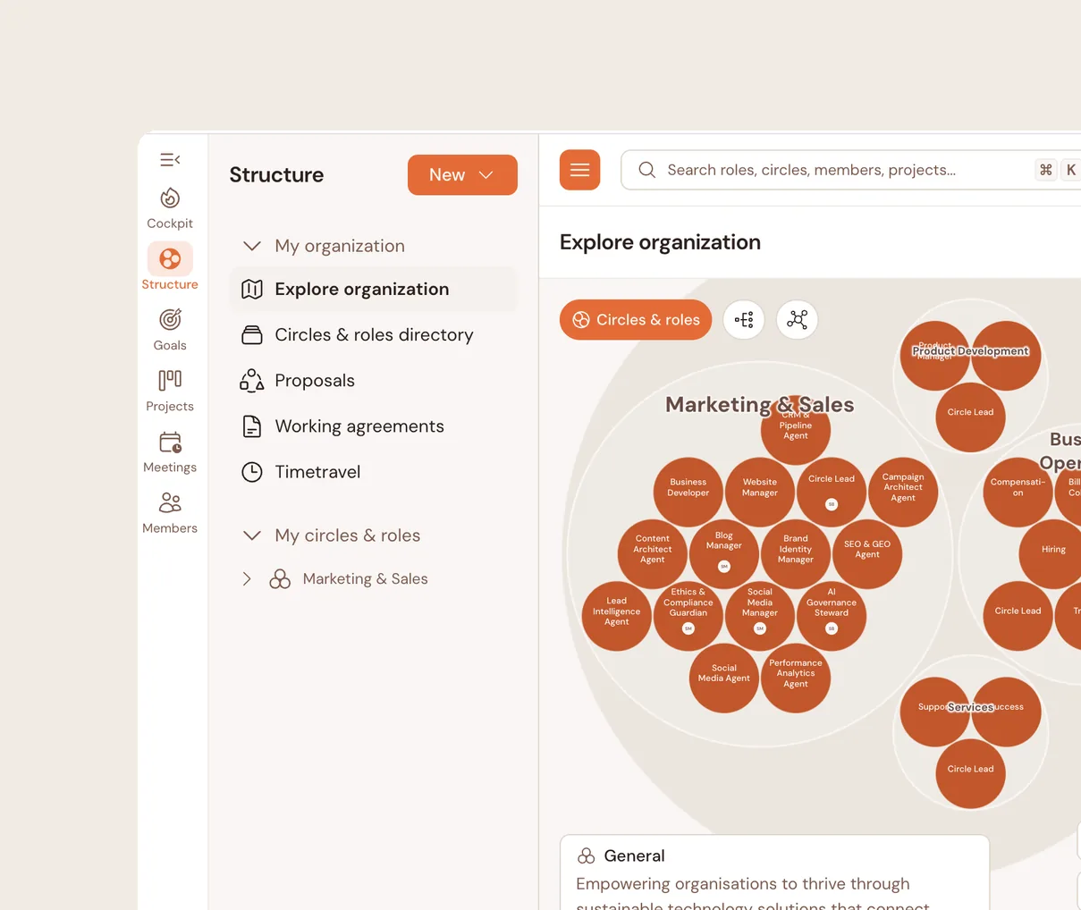1081x910 pixels.
Task: Expand the Marketing & Sales tree item
Action: tap(247, 579)
